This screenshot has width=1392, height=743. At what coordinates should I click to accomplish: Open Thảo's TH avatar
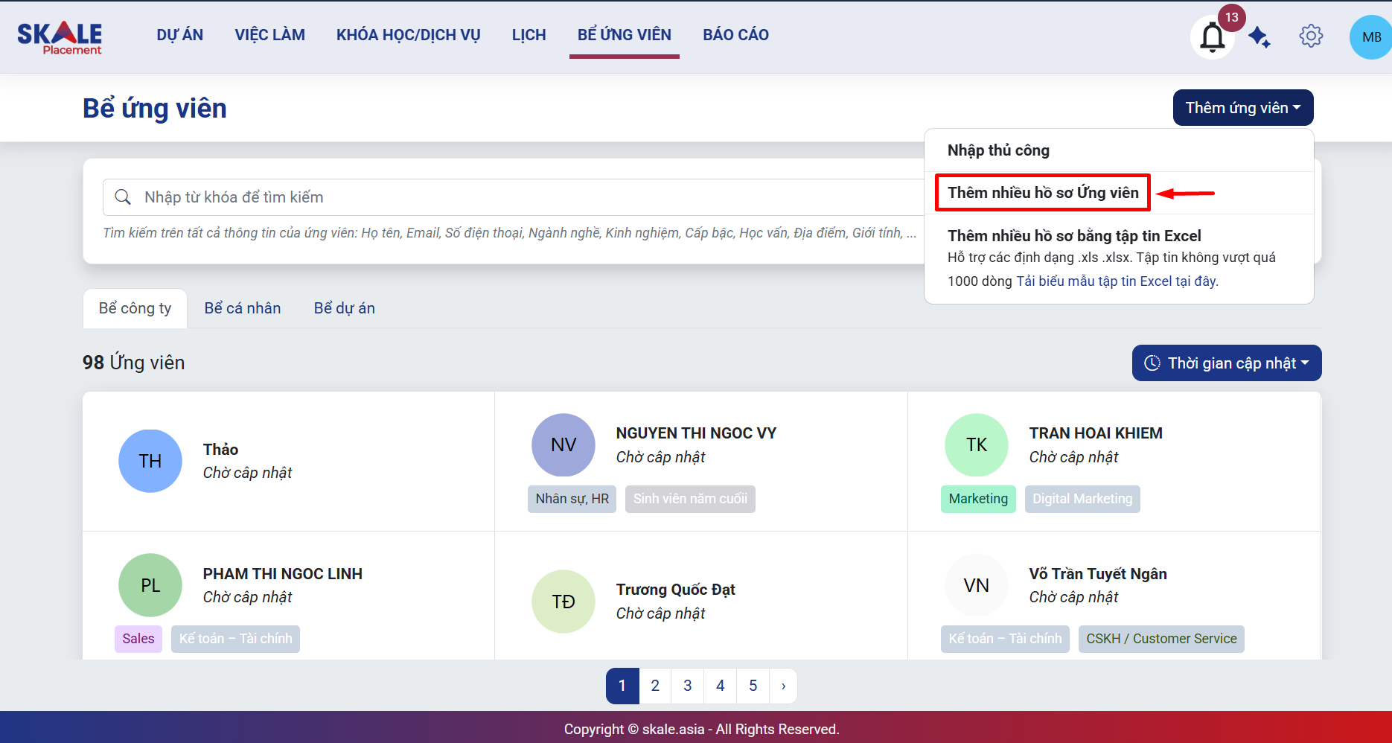(150, 461)
